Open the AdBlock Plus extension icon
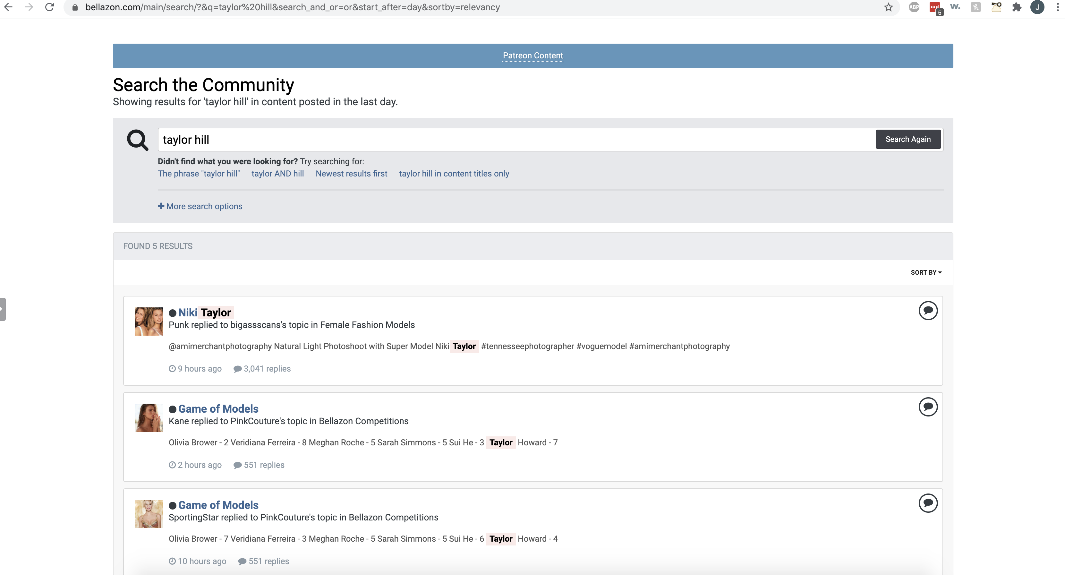The height and width of the screenshot is (575, 1065). point(914,7)
